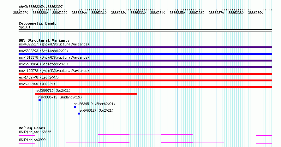Viewport: 281px width, 147px height.
Task: Open label nsv4322917 (gnomADStructuralVariants)
Action: tap(54, 44)
